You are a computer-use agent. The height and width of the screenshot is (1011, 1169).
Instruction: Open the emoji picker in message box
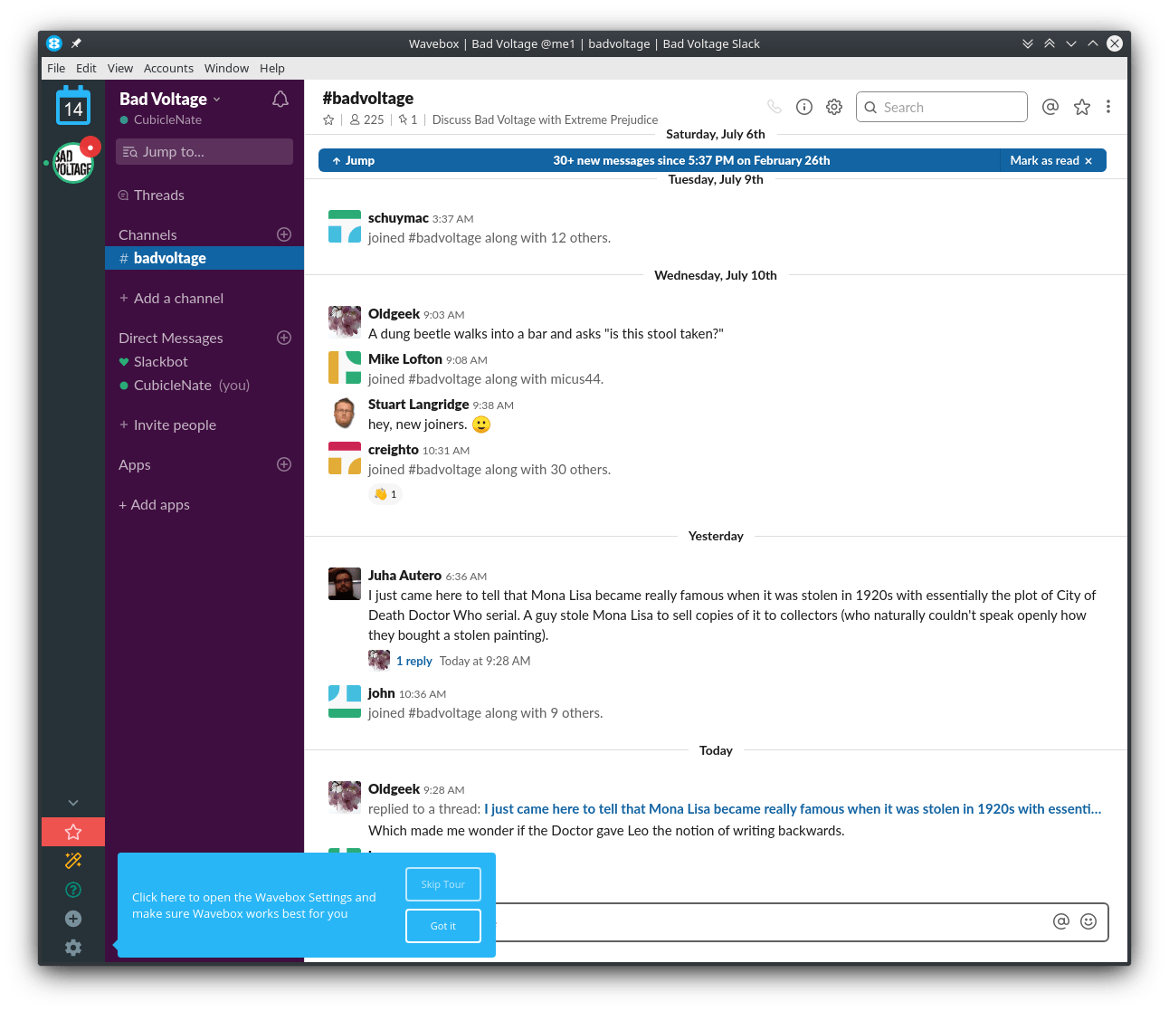(x=1088, y=921)
